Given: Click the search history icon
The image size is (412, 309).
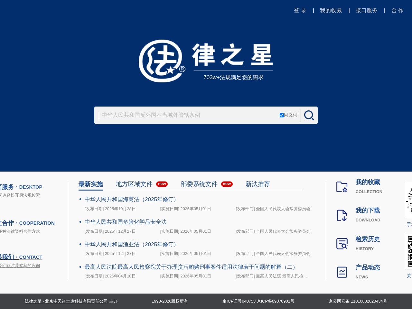Looking at the screenshot, I should [x=342, y=244].
